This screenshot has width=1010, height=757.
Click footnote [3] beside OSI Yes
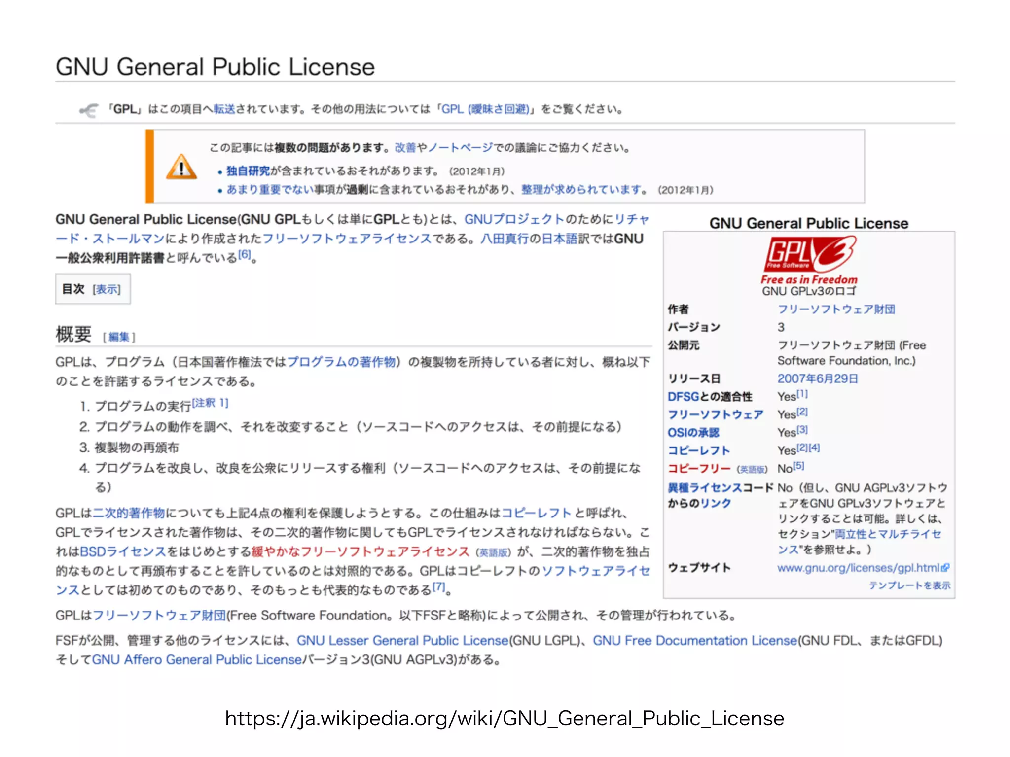(x=802, y=430)
